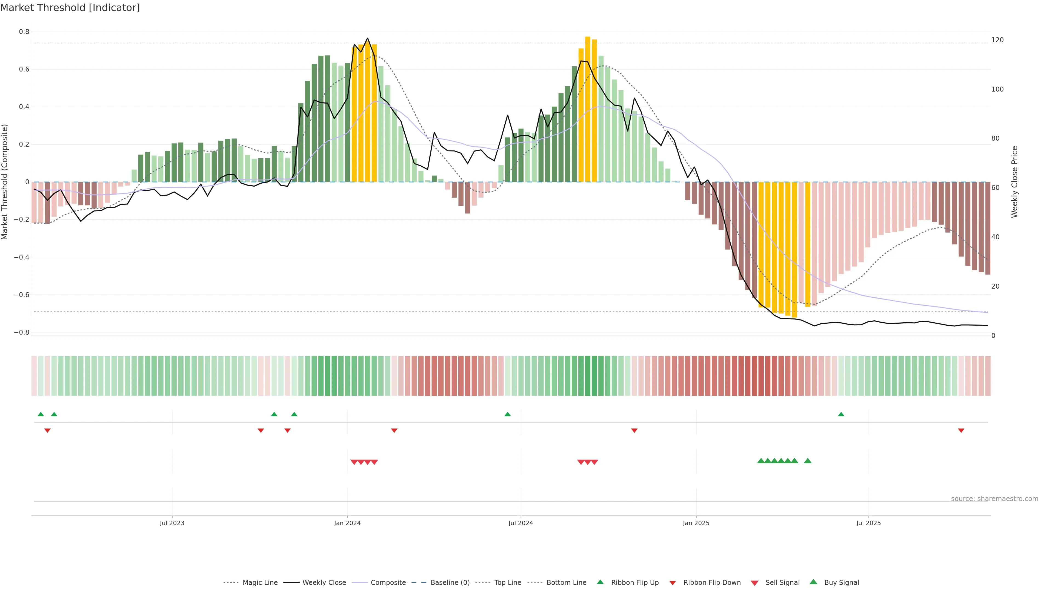
Task: Click the Market Threshold [Indicator] chart title
Action: pos(70,8)
